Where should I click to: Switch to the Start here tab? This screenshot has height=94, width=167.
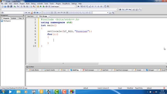coord(30,16)
